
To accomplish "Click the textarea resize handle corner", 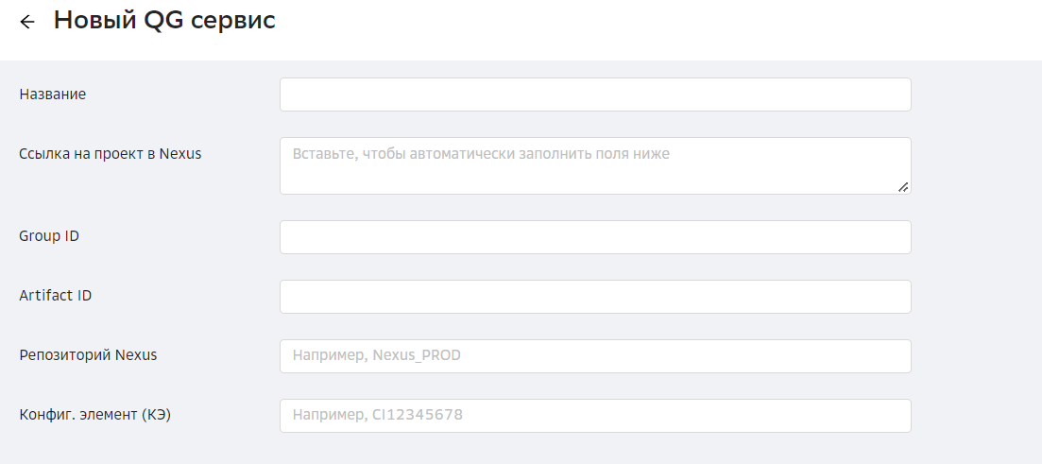I will 903,187.
